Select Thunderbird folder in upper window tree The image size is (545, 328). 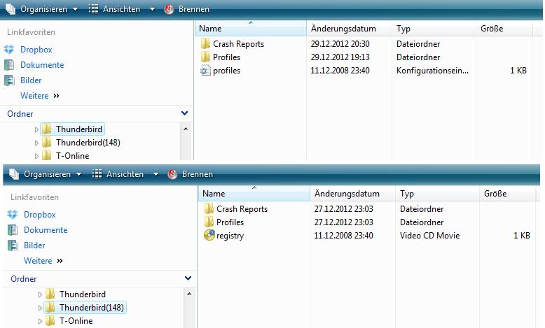tap(73, 129)
